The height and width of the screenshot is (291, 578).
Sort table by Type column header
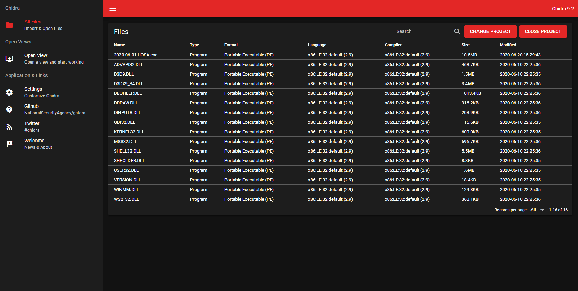[195, 45]
